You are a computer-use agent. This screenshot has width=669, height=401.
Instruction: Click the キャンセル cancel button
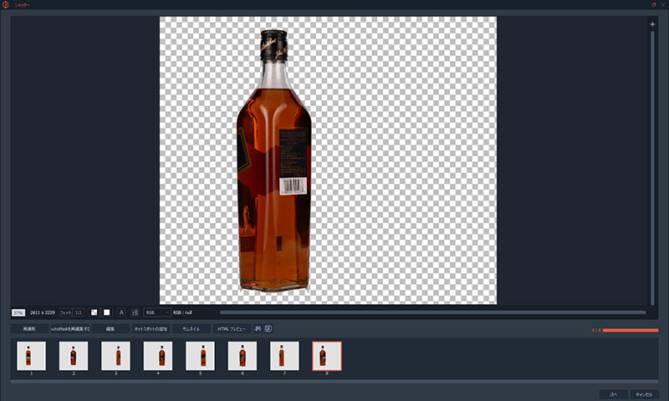coord(643,393)
